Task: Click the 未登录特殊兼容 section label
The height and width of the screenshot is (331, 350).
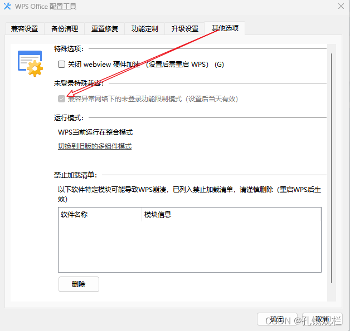Action: [79, 83]
